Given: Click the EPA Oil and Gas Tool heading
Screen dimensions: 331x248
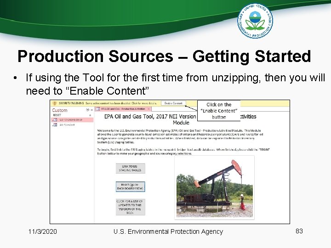Looking at the screenshot, I should tap(181, 119).
